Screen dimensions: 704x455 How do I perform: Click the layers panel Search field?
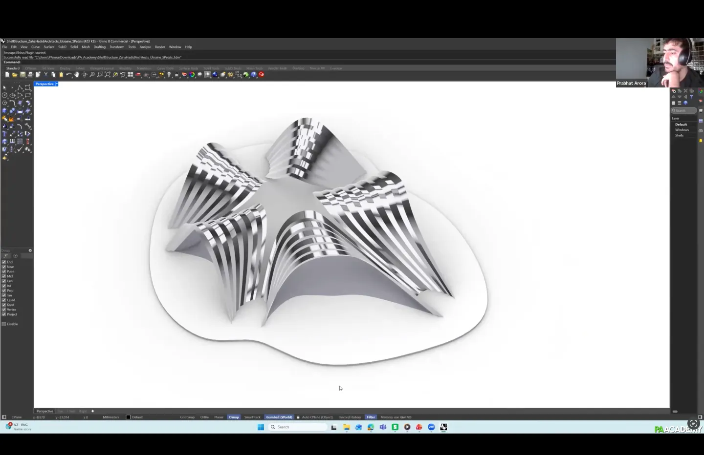(684, 111)
